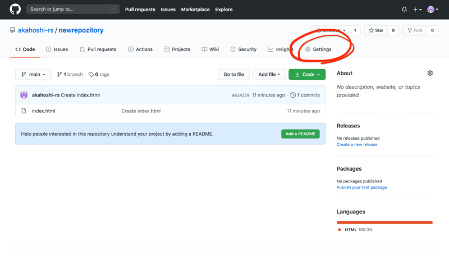This screenshot has height=261, width=449.
Task: Go to Marketplace
Action: (x=195, y=10)
